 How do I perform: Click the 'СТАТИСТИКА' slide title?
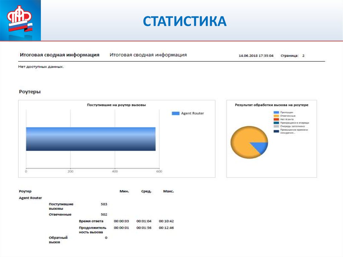click(x=185, y=22)
